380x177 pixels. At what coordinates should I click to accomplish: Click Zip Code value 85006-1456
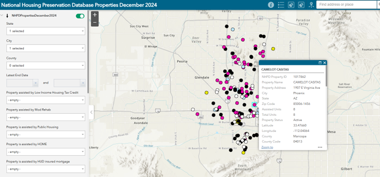click(302, 104)
